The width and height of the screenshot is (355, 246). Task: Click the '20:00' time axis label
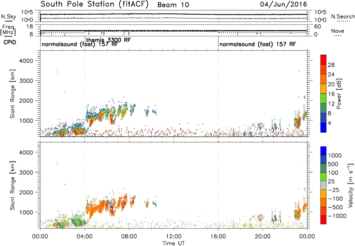tap(262, 237)
